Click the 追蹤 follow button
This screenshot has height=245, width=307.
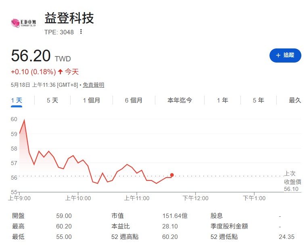click(x=285, y=55)
